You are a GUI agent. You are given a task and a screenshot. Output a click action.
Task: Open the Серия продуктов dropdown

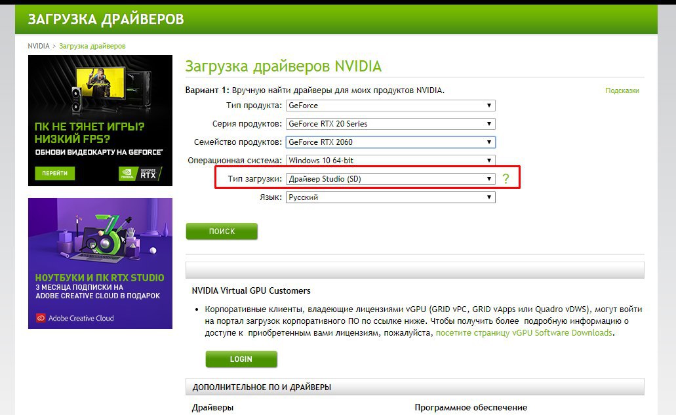391,124
